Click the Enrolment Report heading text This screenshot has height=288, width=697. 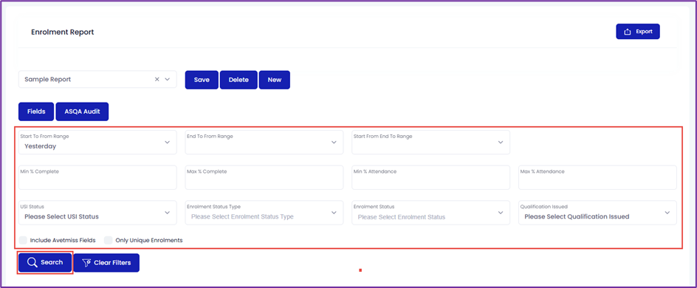(62, 32)
